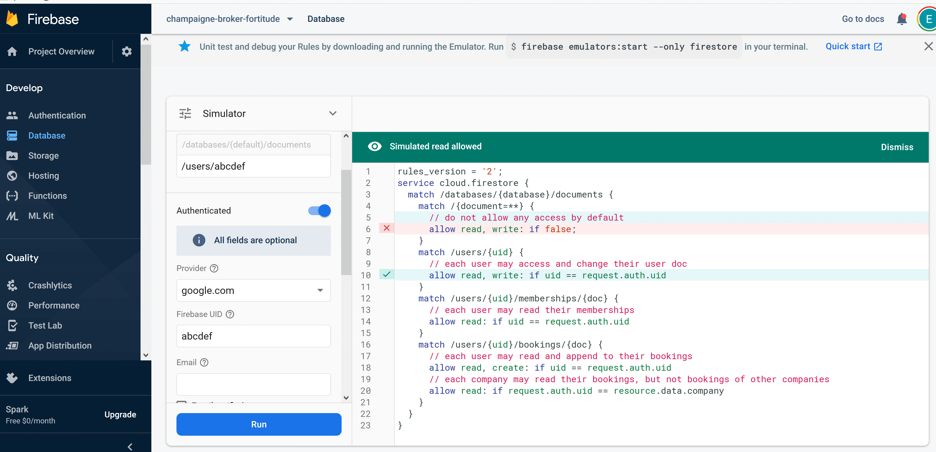This screenshot has width=936, height=452.
Task: Click the simulated read eye icon
Action: click(x=375, y=146)
